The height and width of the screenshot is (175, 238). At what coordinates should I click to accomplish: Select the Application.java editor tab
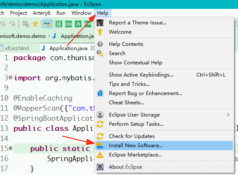click(x=68, y=48)
